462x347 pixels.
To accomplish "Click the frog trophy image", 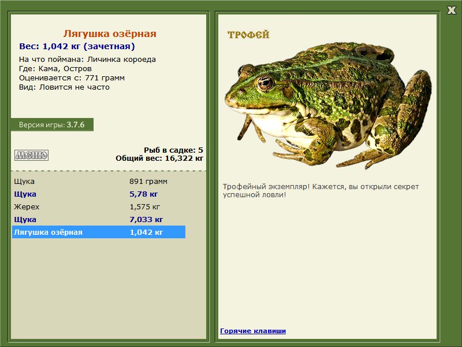I will 328,106.
